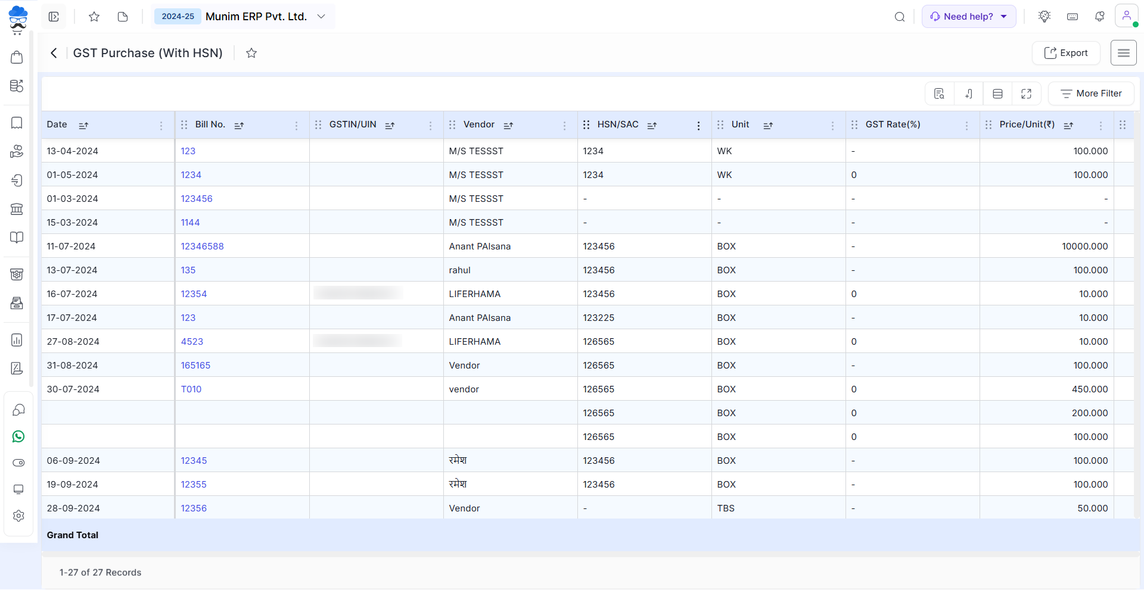Screen dimensions: 1144x590
Task: Toggle sort on the Price/Unit column
Action: click(1068, 125)
